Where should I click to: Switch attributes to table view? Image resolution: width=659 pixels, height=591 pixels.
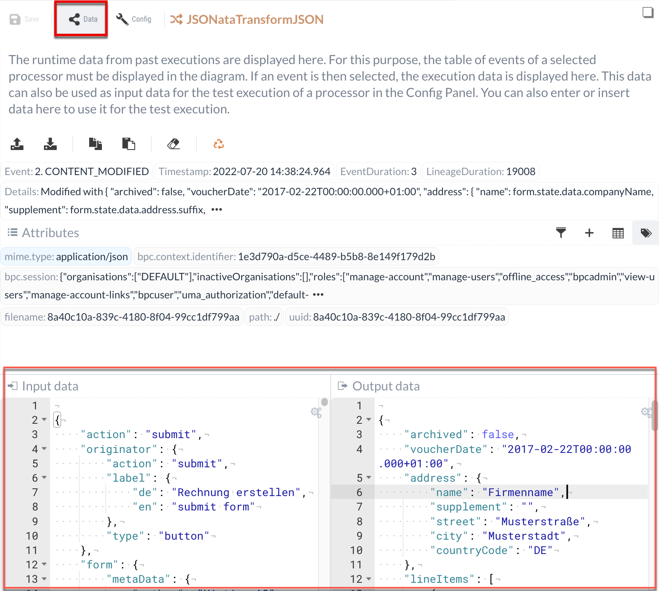[618, 233]
